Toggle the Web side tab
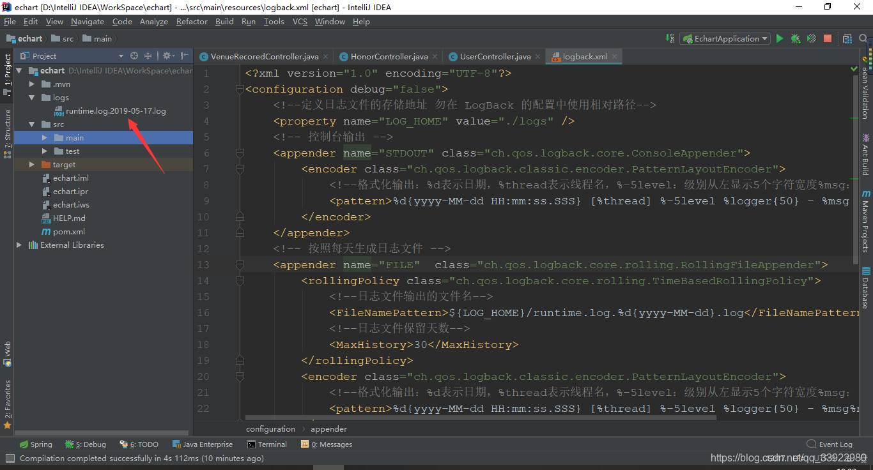Image resolution: width=873 pixels, height=470 pixels. pos(8,354)
